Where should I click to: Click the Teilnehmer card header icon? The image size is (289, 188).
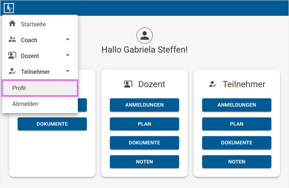[x=213, y=84]
